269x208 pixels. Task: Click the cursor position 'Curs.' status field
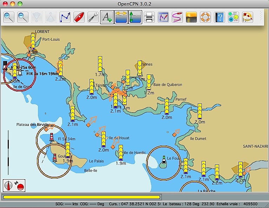[135, 204]
